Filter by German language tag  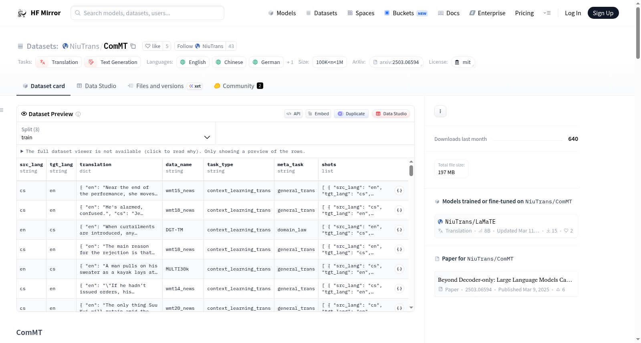click(266, 62)
